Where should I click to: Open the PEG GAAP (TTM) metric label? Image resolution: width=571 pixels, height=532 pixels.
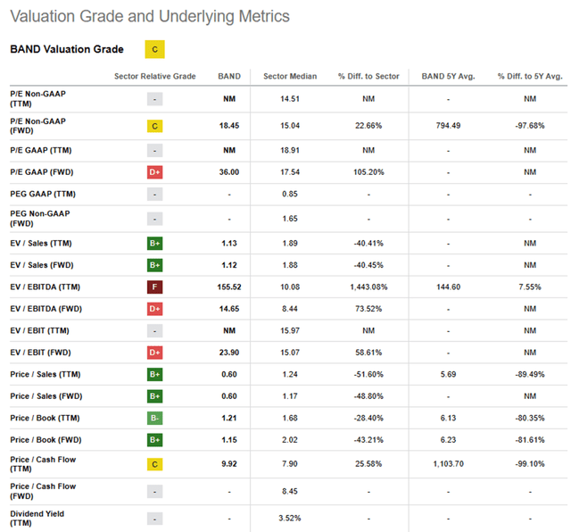click(x=43, y=194)
